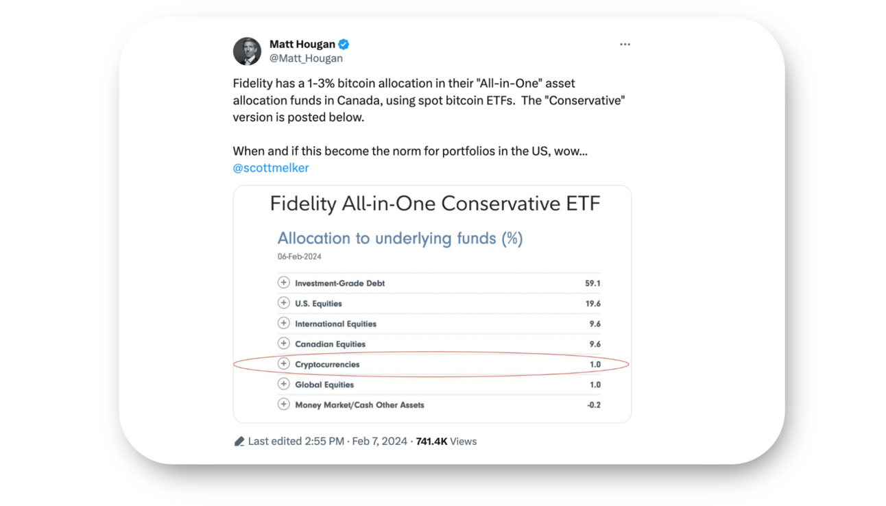Click plus icon beside Global Equities

283,384
